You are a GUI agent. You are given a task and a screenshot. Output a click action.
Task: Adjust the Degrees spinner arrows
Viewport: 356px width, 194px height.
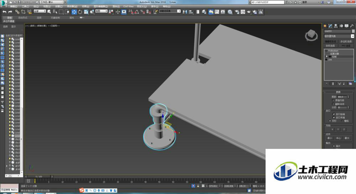(x=349, y=97)
